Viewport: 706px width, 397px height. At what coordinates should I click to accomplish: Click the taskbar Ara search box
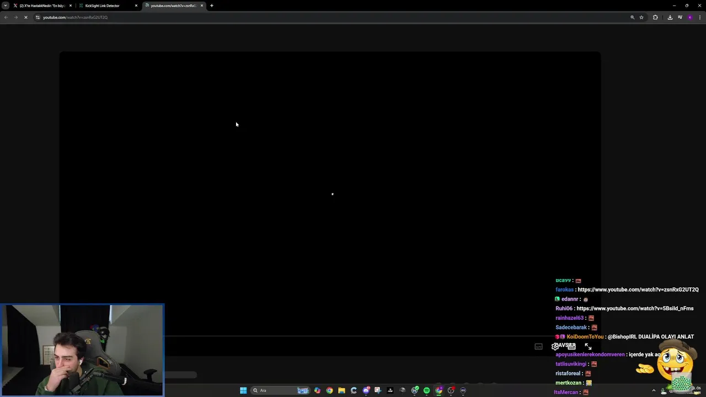pyautogui.click(x=280, y=390)
